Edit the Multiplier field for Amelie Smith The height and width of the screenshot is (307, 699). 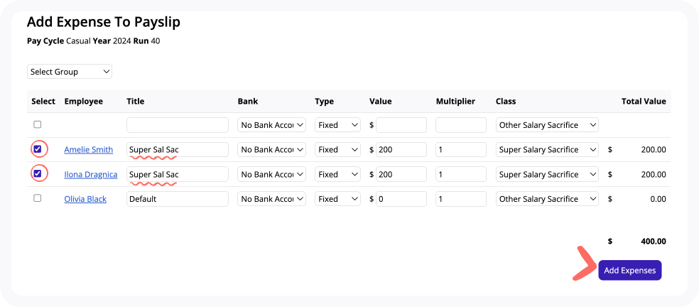461,149
